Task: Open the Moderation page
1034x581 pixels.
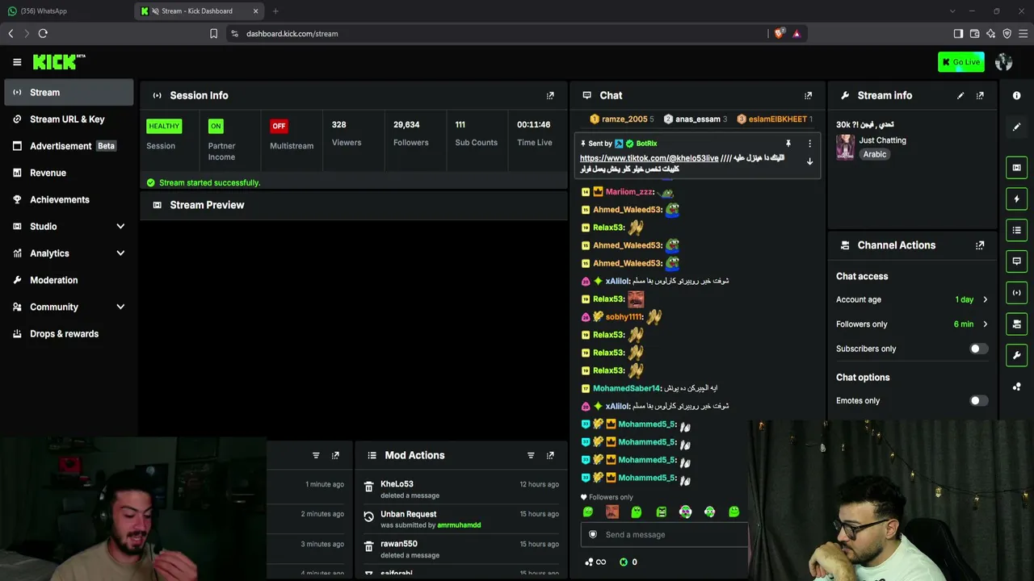Action: [69, 280]
